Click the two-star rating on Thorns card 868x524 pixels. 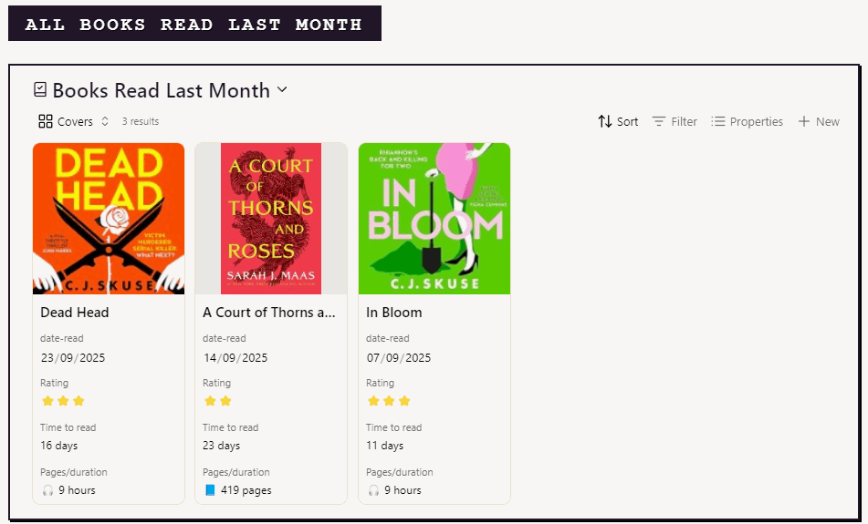pos(217,401)
